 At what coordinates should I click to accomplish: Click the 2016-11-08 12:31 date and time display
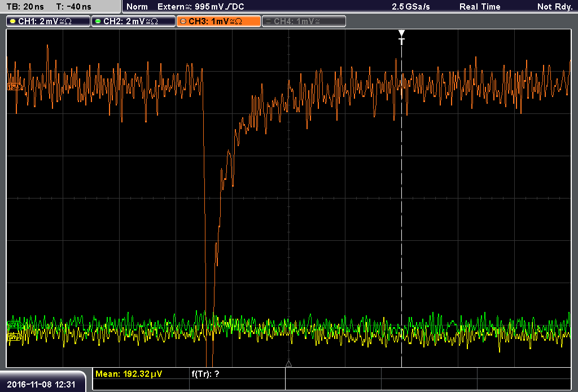41,384
